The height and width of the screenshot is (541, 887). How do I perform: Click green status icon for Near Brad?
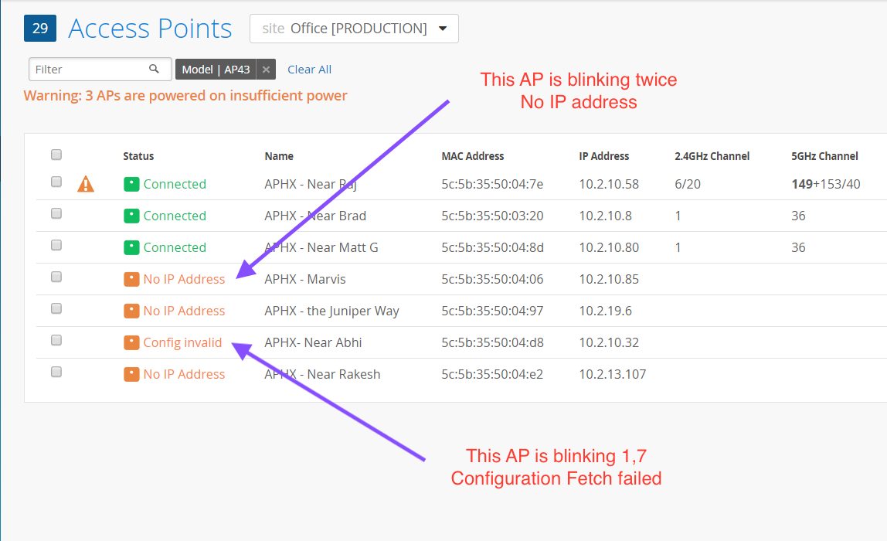click(131, 216)
